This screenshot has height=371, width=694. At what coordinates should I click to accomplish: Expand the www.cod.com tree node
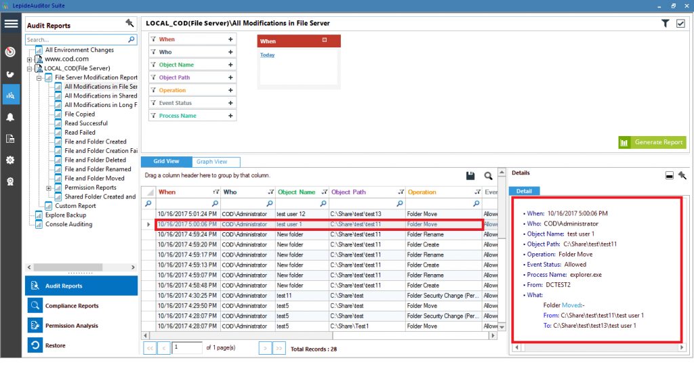pos(30,60)
